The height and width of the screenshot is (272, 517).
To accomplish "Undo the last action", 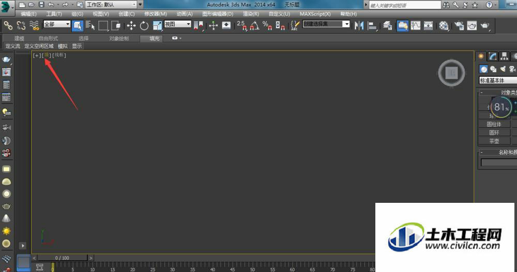I will pos(51,5).
